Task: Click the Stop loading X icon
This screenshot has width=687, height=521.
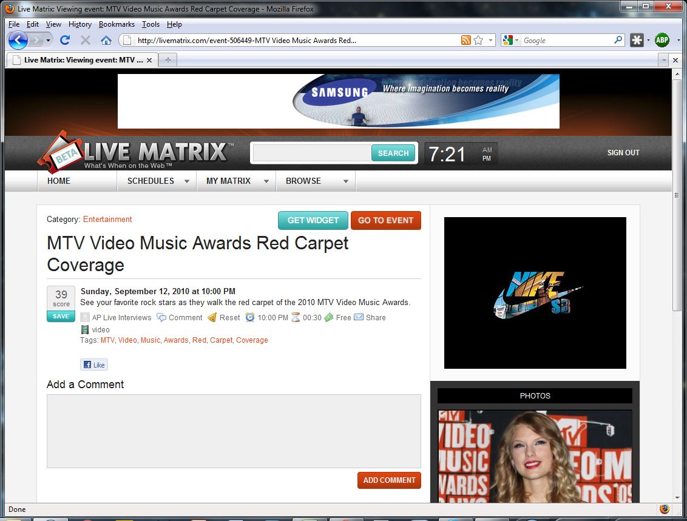Action: (x=86, y=40)
